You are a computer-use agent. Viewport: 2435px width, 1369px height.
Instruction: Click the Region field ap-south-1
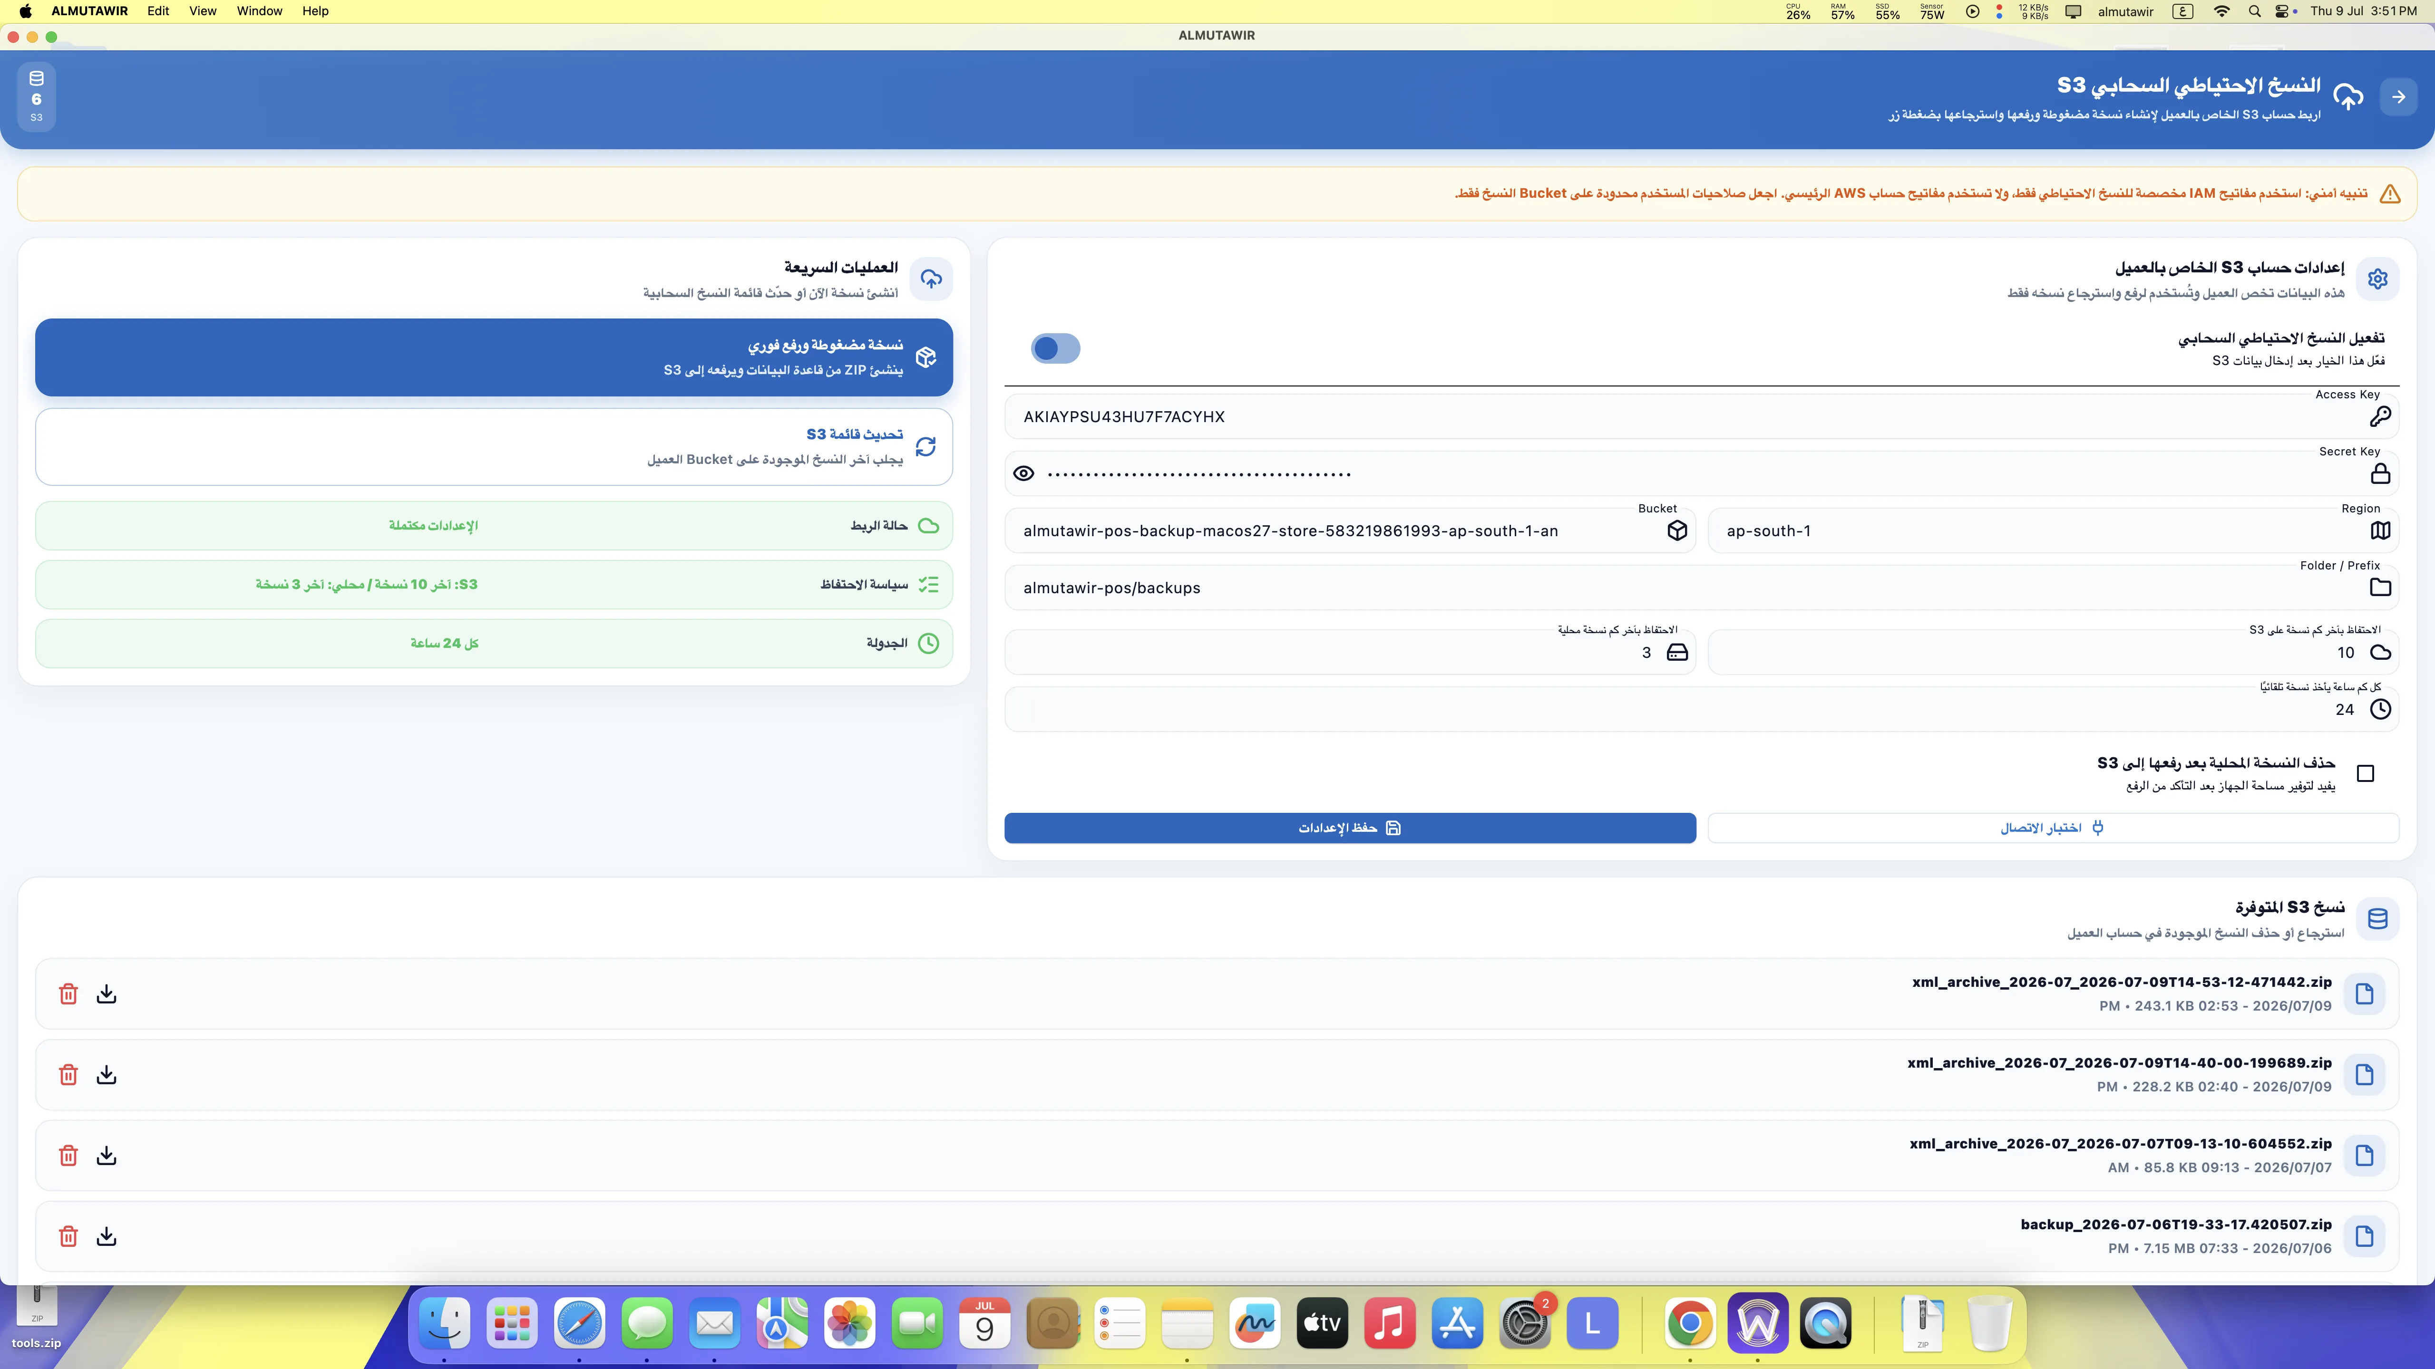click(x=2053, y=531)
